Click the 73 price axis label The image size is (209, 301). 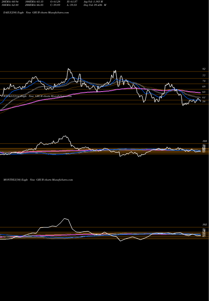click(204, 81)
